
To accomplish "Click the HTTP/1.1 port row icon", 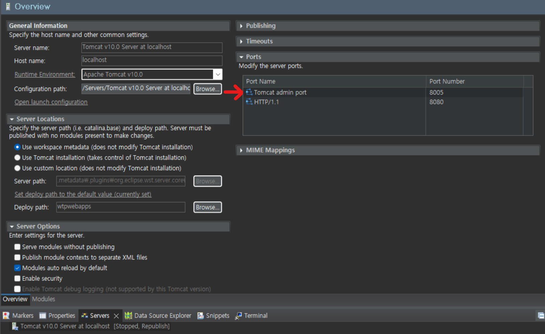I will [x=249, y=102].
